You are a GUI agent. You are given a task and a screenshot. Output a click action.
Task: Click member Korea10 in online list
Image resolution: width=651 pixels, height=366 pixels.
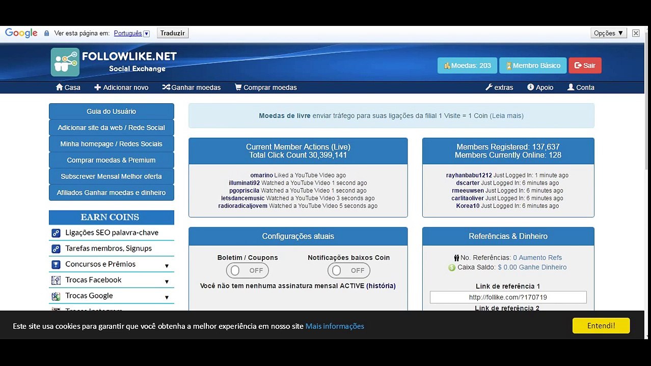pyautogui.click(x=468, y=206)
